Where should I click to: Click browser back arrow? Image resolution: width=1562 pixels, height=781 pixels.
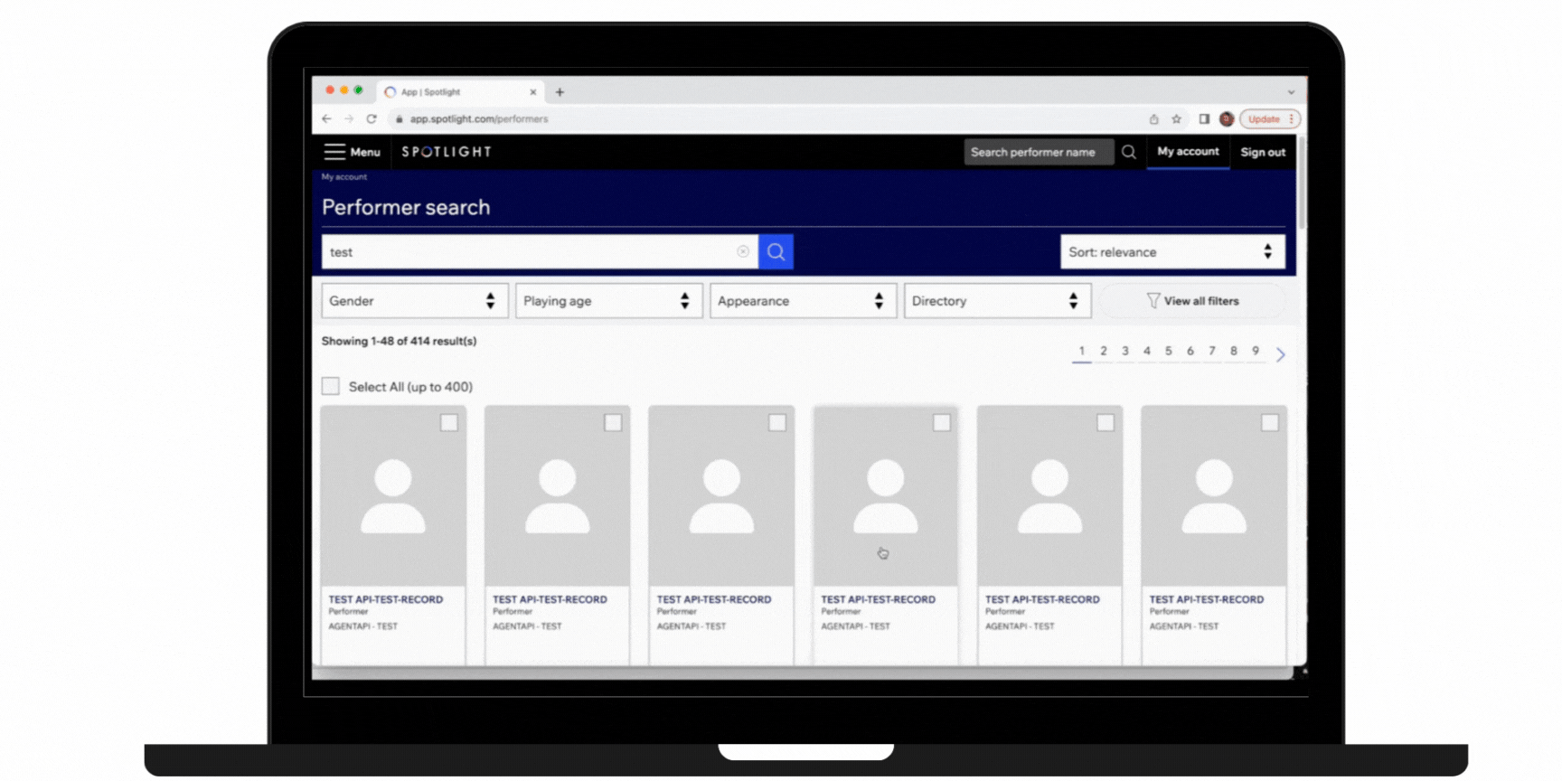[x=327, y=118]
